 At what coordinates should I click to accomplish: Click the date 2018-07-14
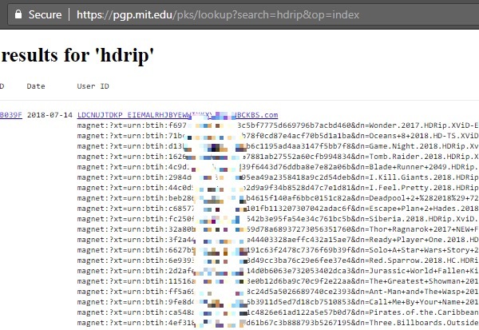49,115
